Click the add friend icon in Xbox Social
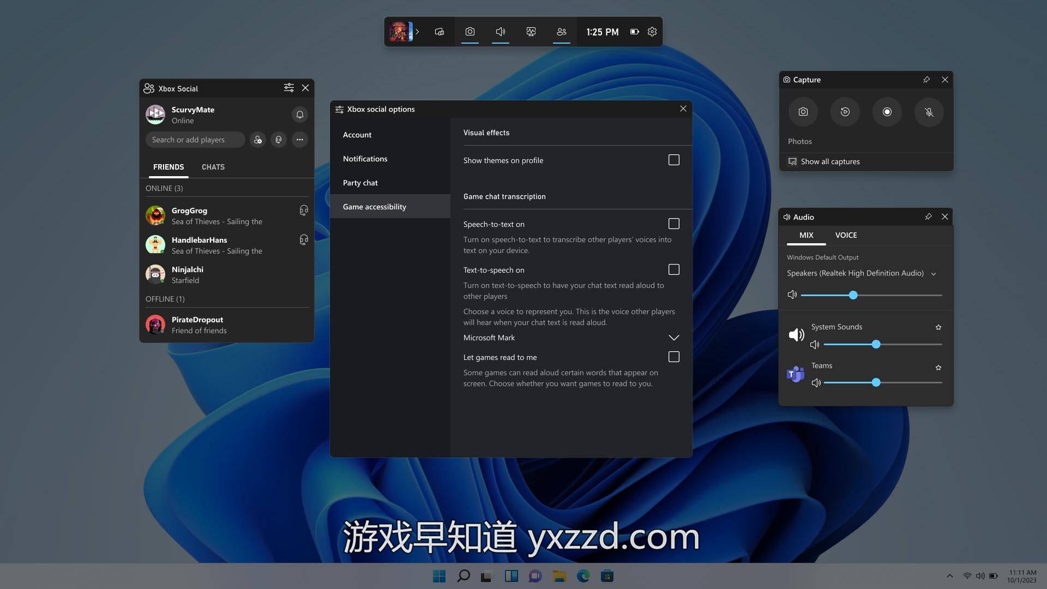The image size is (1047, 589). [258, 140]
